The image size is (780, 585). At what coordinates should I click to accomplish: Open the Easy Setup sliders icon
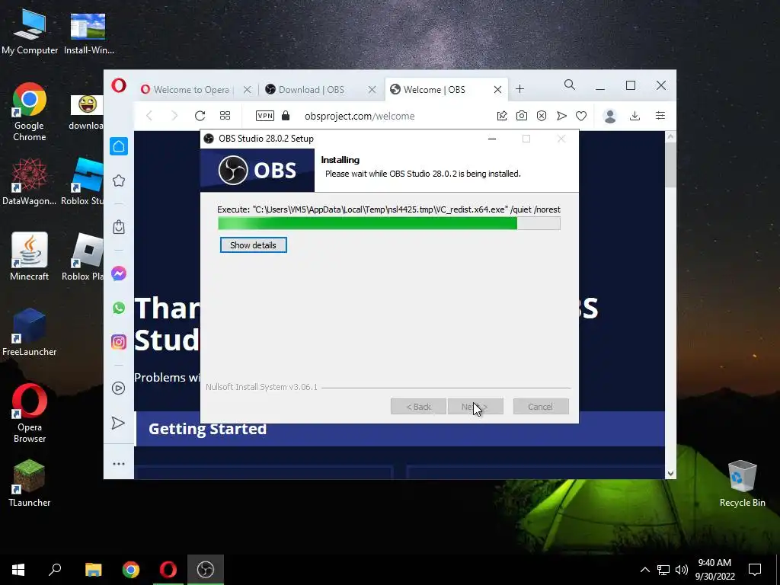(x=660, y=116)
